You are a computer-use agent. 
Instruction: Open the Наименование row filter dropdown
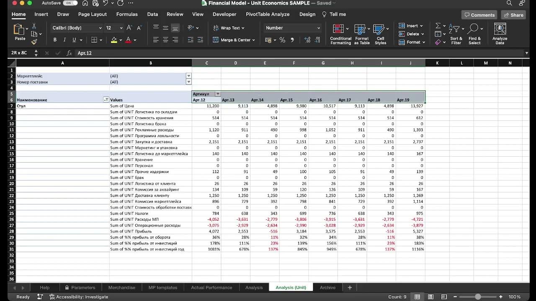(x=106, y=100)
